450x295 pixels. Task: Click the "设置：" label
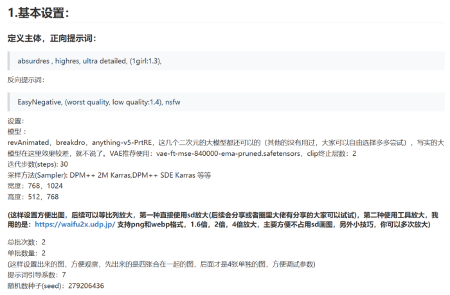click(x=17, y=121)
